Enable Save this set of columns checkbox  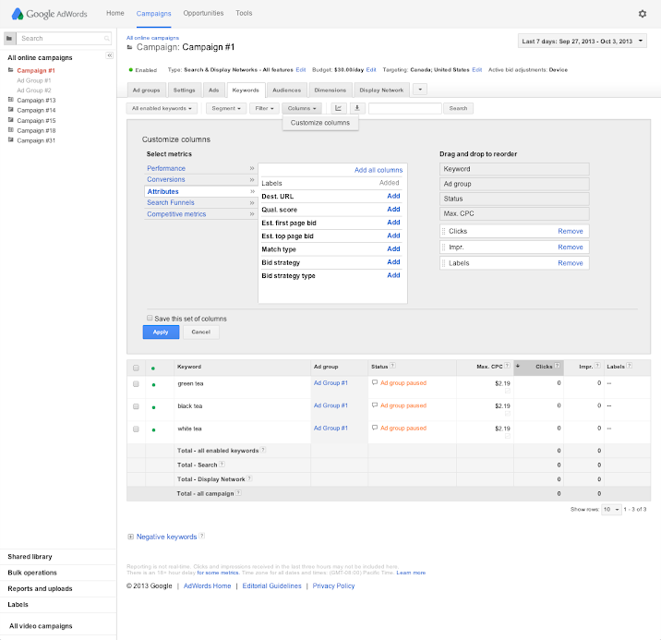click(150, 319)
